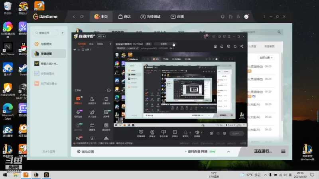Open the 先锋测试 tab in WeGame
319x179 pixels.
[150, 17]
